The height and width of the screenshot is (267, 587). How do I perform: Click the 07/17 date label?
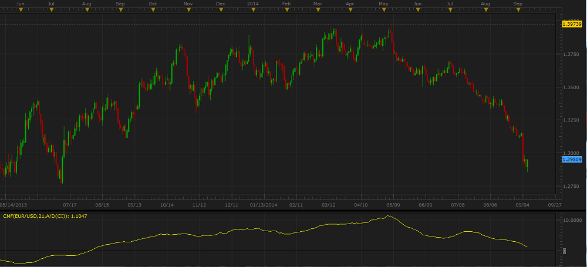[70, 205]
